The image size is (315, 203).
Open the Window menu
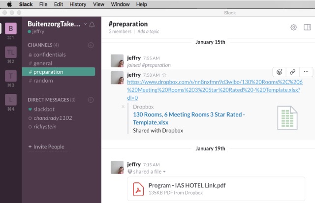[x=120, y=4]
